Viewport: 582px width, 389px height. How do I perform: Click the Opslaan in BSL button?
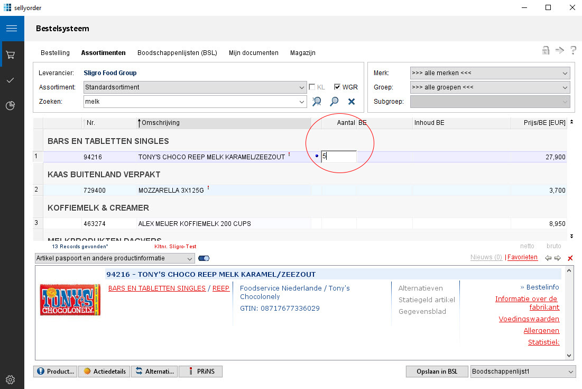pyautogui.click(x=437, y=372)
